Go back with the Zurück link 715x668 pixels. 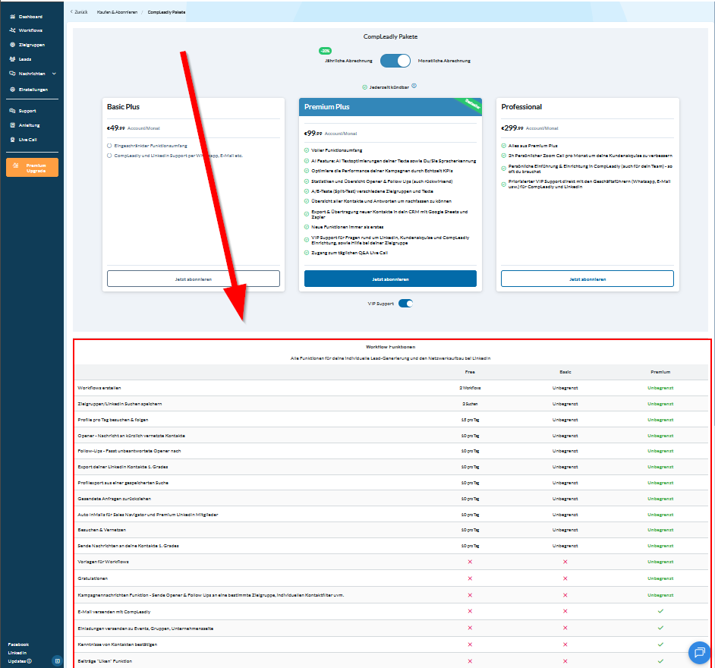tap(79, 12)
